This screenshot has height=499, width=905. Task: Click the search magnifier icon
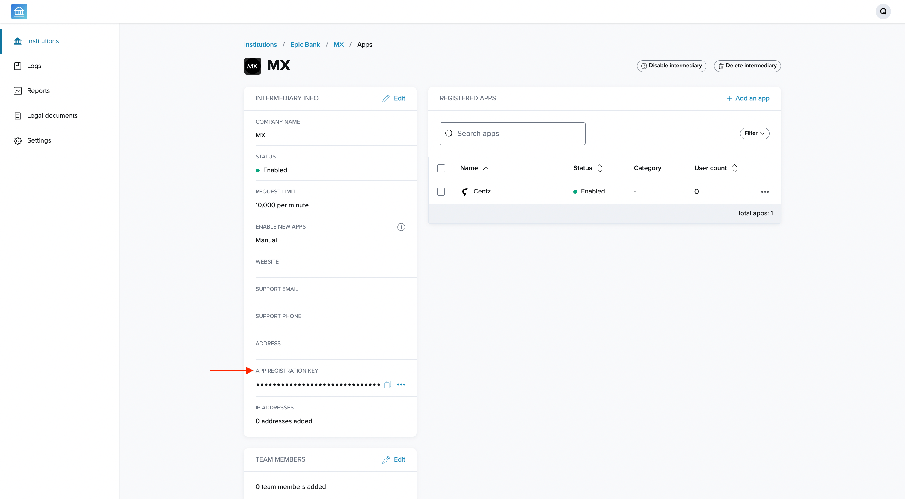(449, 134)
